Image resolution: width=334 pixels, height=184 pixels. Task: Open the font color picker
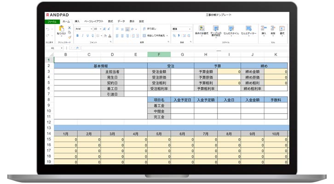[x=109, y=35]
